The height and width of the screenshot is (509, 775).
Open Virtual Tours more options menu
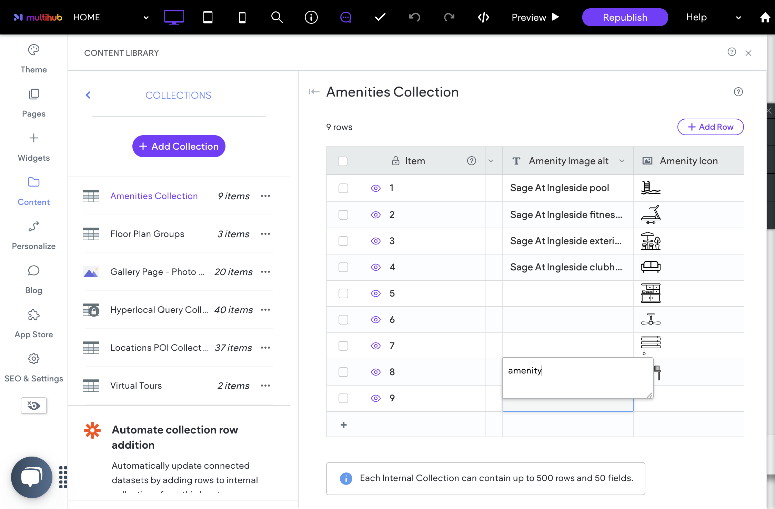(x=265, y=386)
